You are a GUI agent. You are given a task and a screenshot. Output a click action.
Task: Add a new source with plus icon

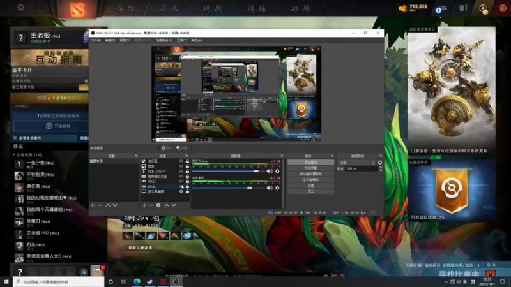tap(144, 205)
